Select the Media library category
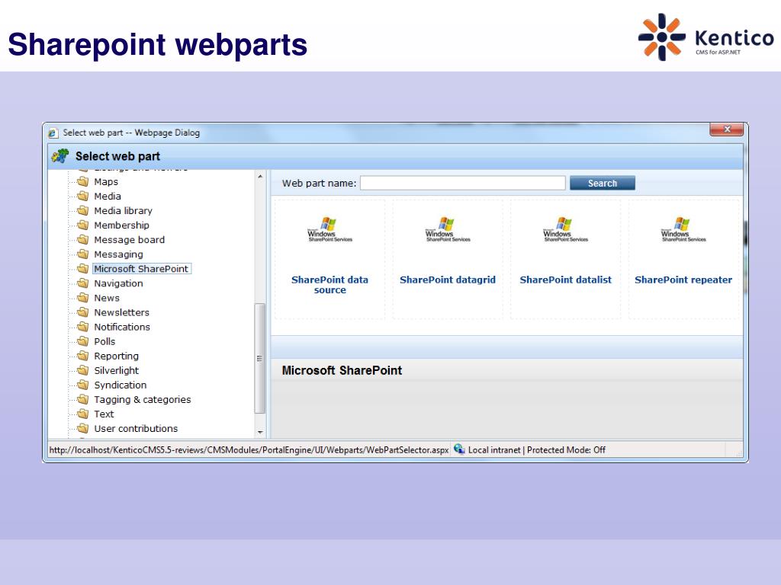This screenshot has height=585, width=781. [123, 210]
